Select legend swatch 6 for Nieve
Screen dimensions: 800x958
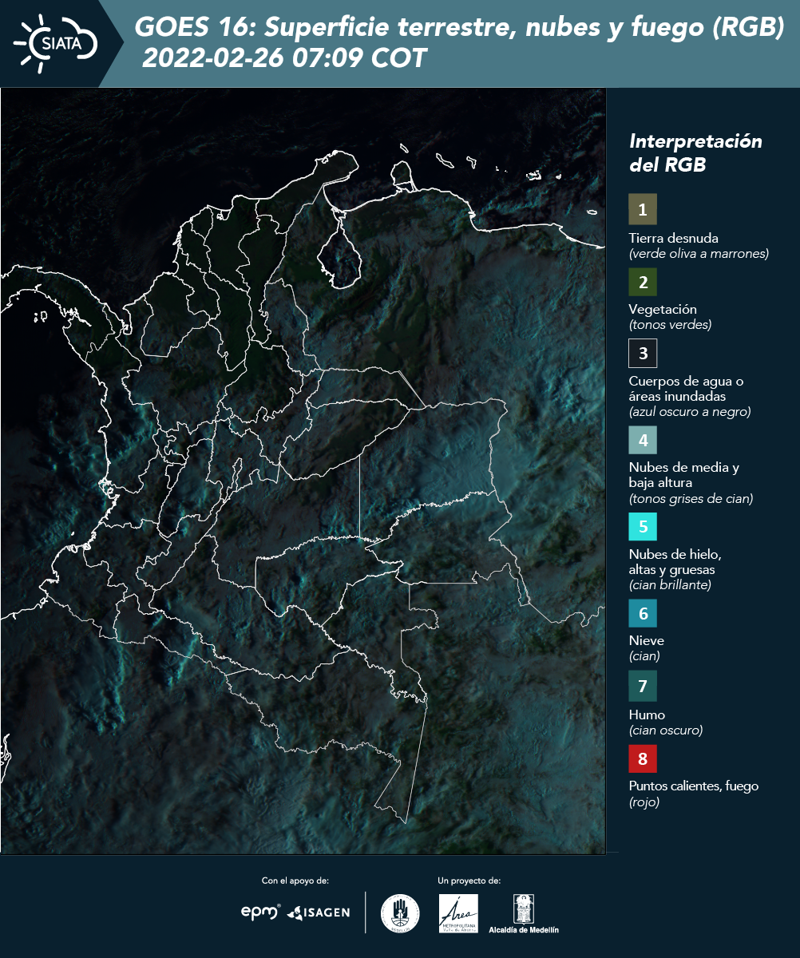(x=643, y=614)
